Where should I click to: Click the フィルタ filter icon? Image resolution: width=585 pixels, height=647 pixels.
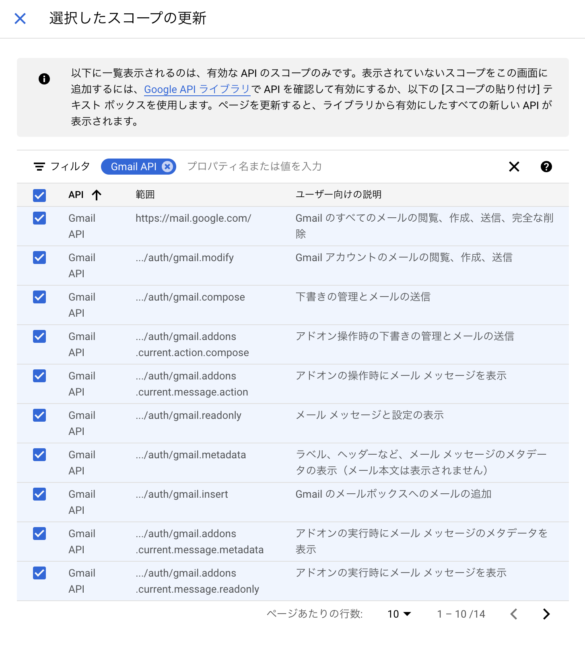click(39, 167)
